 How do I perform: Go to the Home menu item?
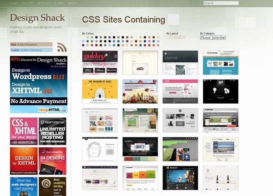coord(14,3)
